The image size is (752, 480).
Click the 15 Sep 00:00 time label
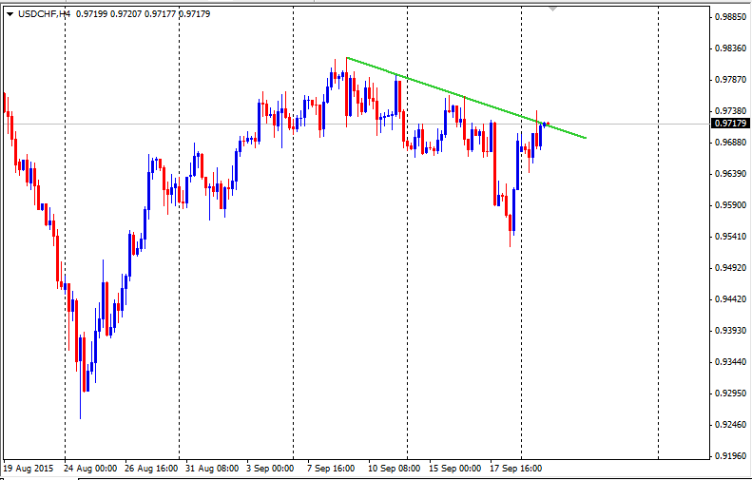pos(454,468)
